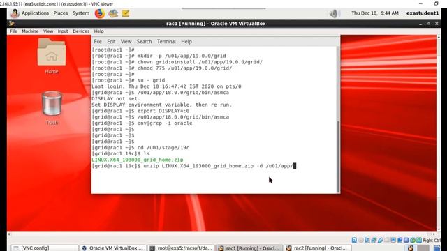Screen dimensions: 447x251
Task: Open VirtualBox Devices menu
Action: [x=81, y=31]
